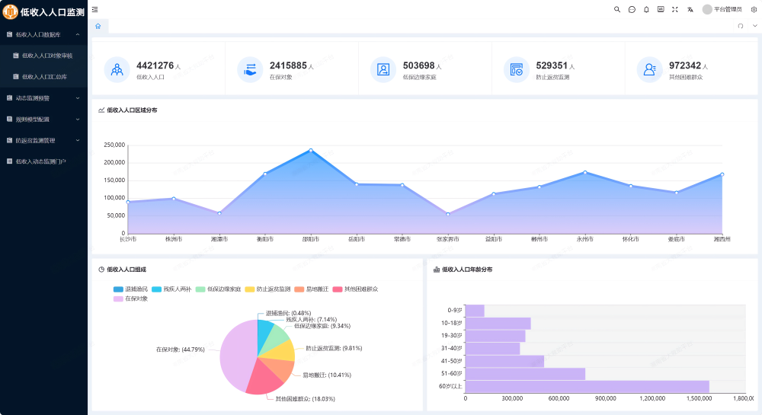Image resolution: width=762 pixels, height=415 pixels.
Task: Open the tab options dropdown chevron
Action: (x=754, y=26)
